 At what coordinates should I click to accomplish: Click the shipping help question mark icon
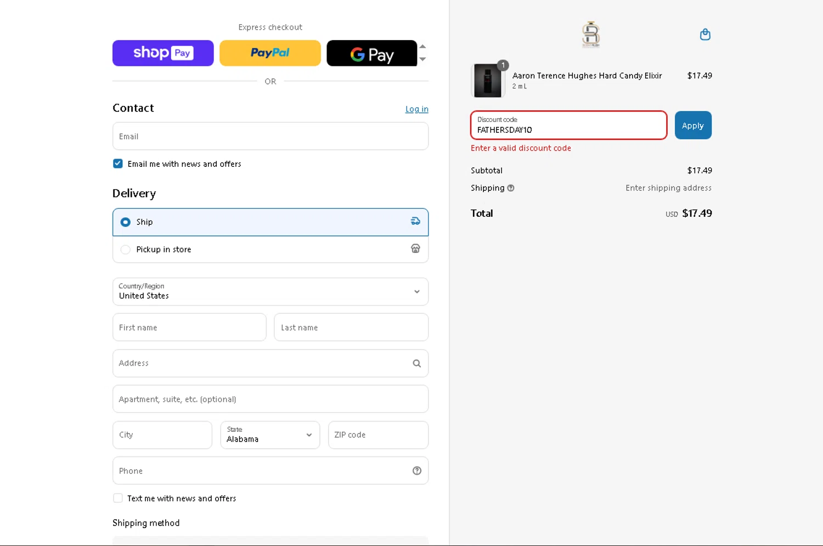(511, 188)
